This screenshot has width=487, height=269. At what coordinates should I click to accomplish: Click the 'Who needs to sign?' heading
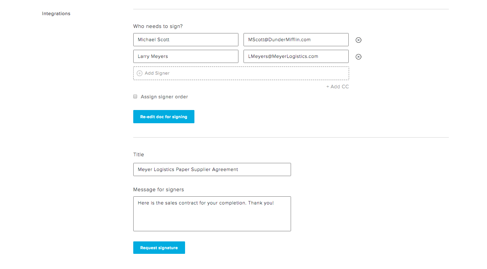[158, 26]
